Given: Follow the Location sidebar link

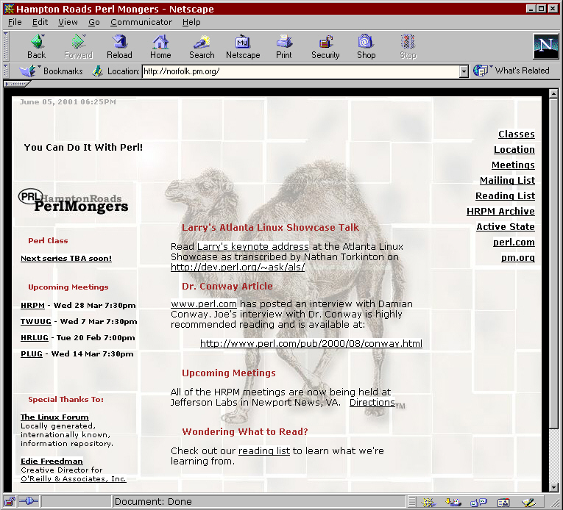Looking at the screenshot, I should coord(514,150).
